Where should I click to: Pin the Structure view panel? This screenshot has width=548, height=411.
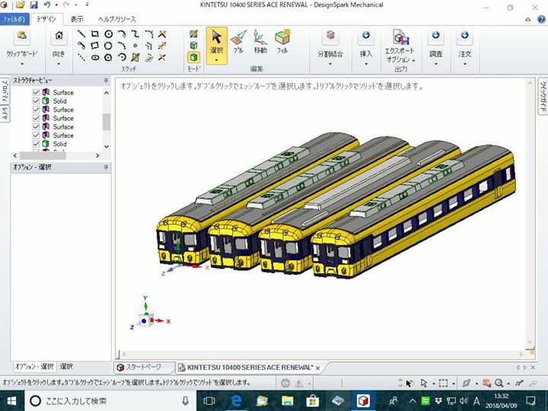pyautogui.click(x=106, y=81)
